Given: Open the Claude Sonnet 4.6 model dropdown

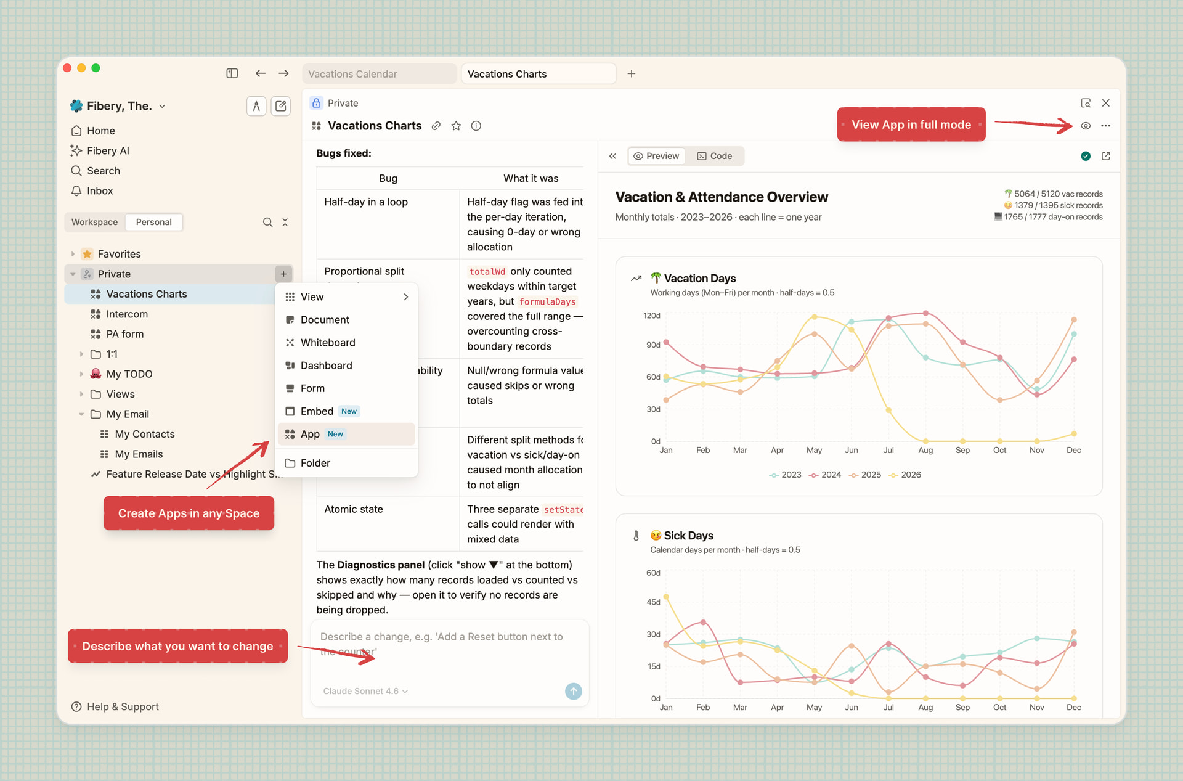Looking at the screenshot, I should coord(365,691).
